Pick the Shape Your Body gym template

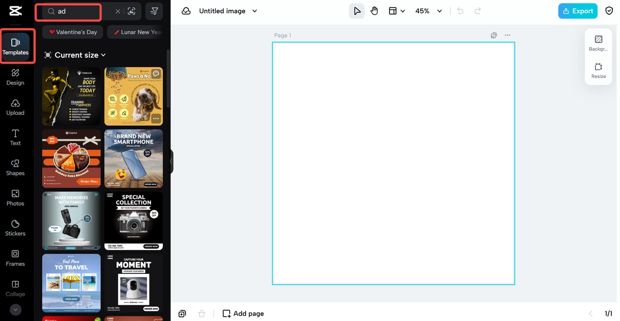[x=71, y=96]
